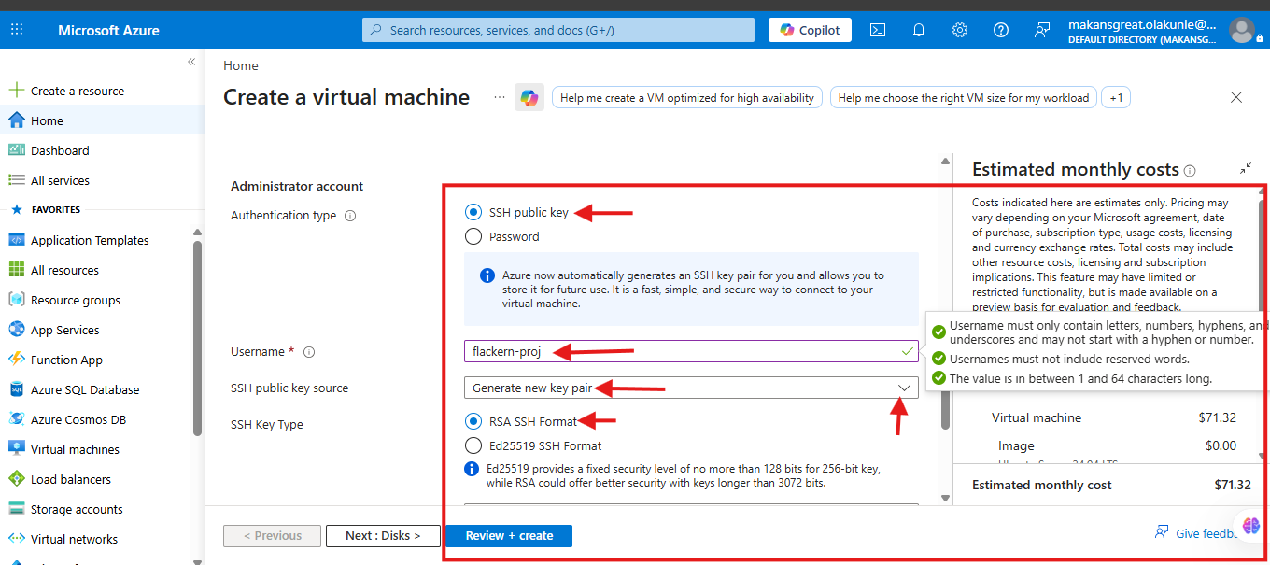
Task: Select the Password radio button
Action: (473, 236)
